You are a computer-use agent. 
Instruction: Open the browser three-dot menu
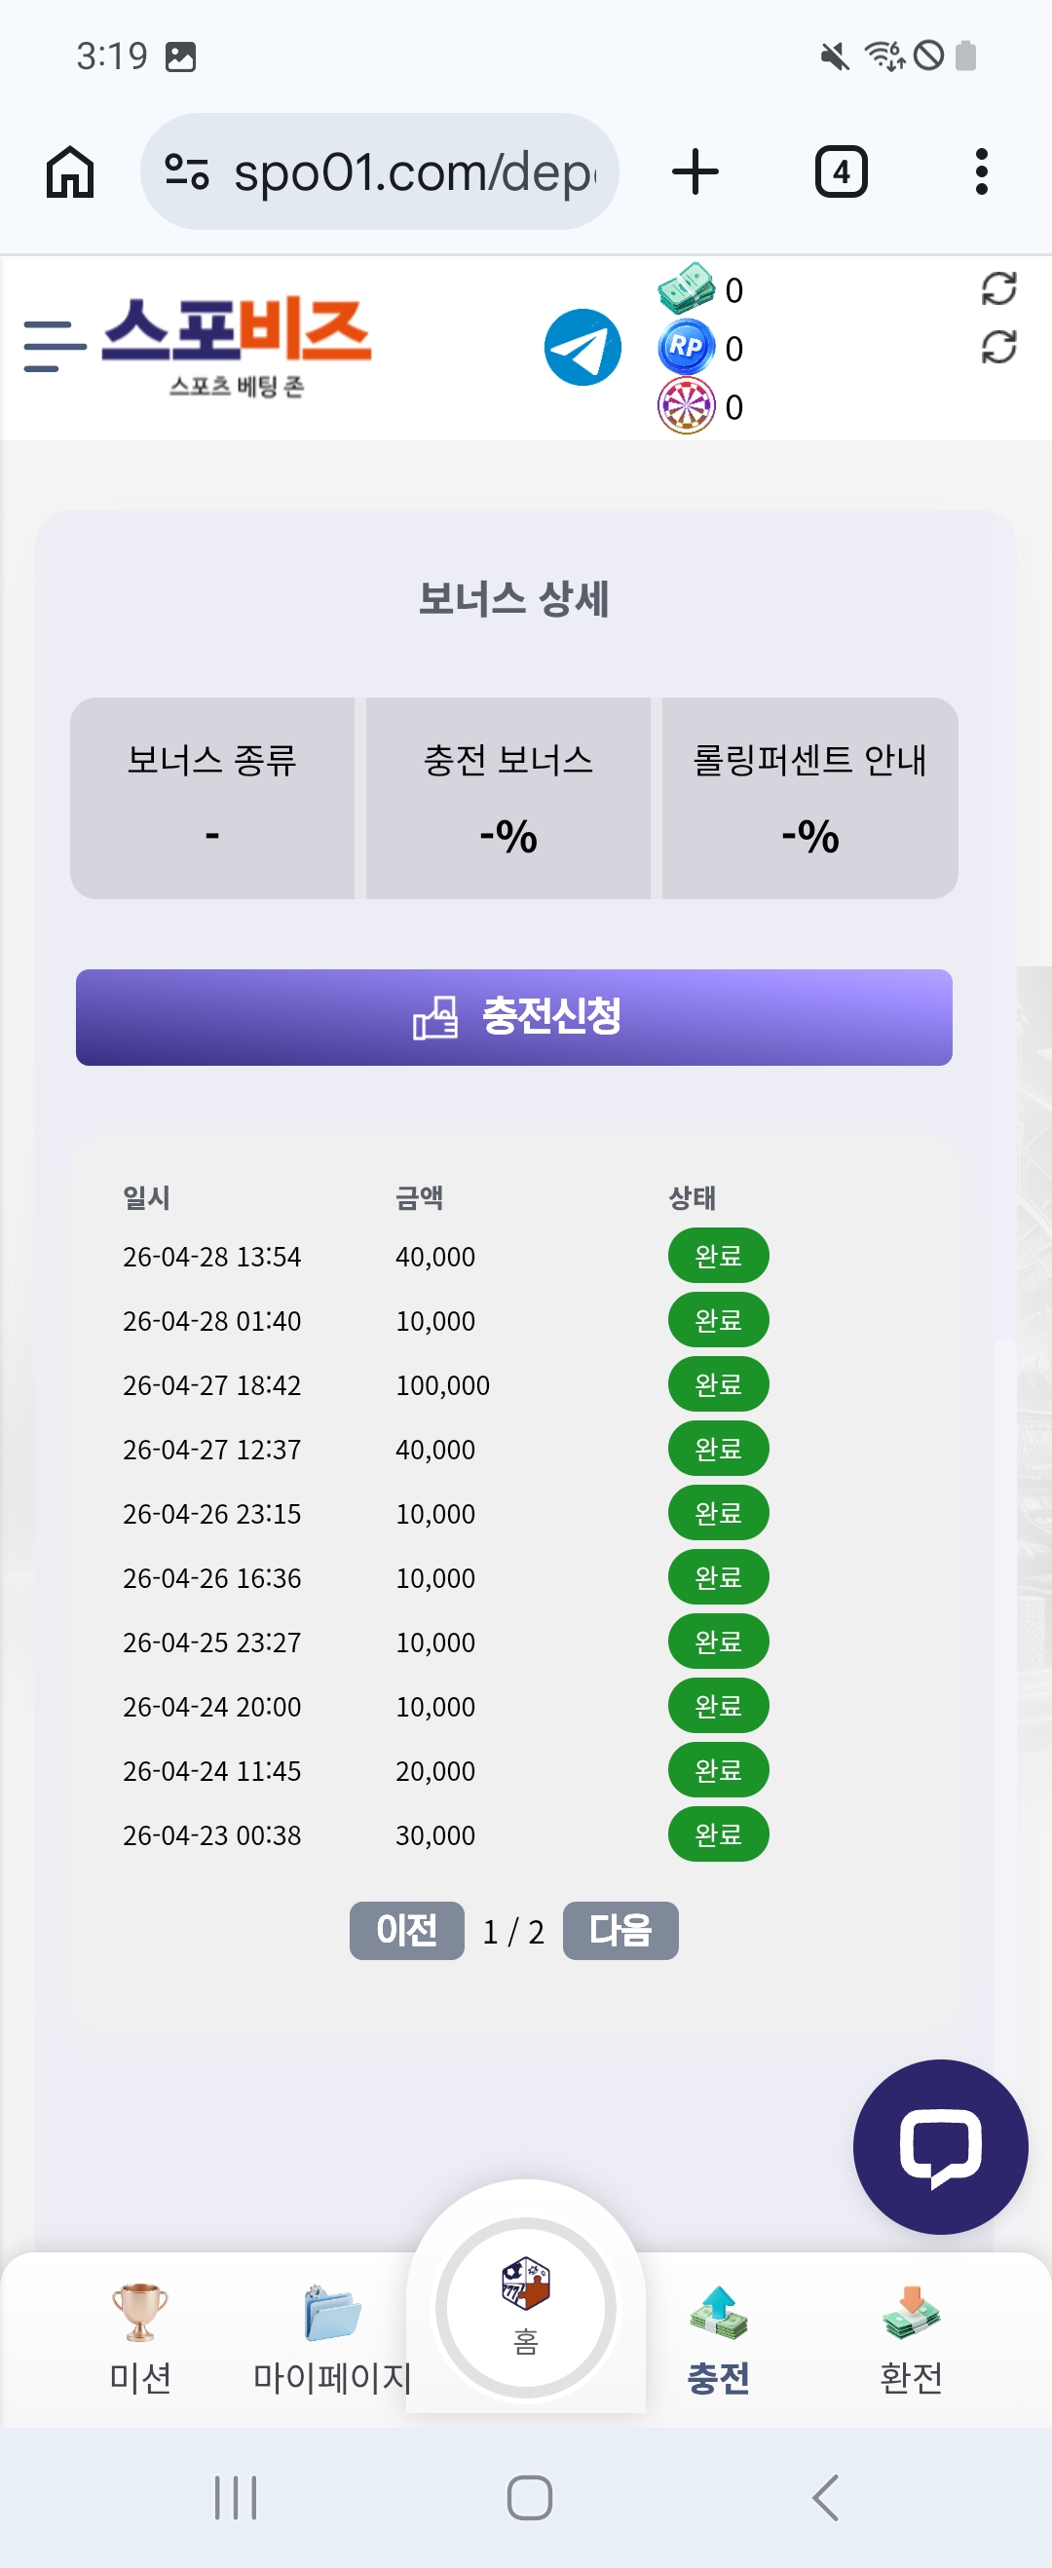click(x=981, y=171)
